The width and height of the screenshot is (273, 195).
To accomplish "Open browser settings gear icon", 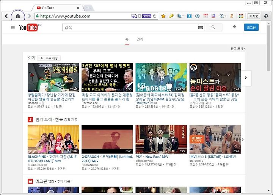I will 266,16.
